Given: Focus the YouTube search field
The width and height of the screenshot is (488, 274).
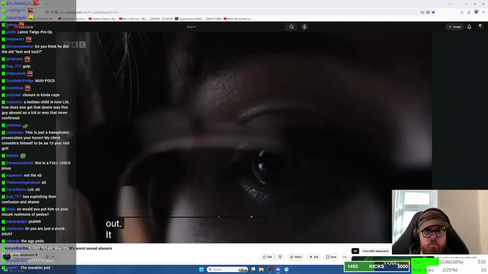Looking at the screenshot, I should coord(234,27).
